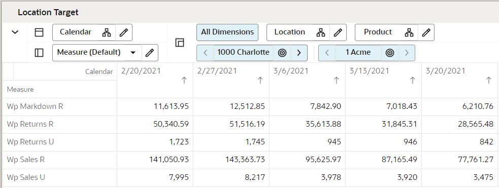The height and width of the screenshot is (188, 499).
Task: Click the cell with value 3,978
Action: (x=308, y=177)
